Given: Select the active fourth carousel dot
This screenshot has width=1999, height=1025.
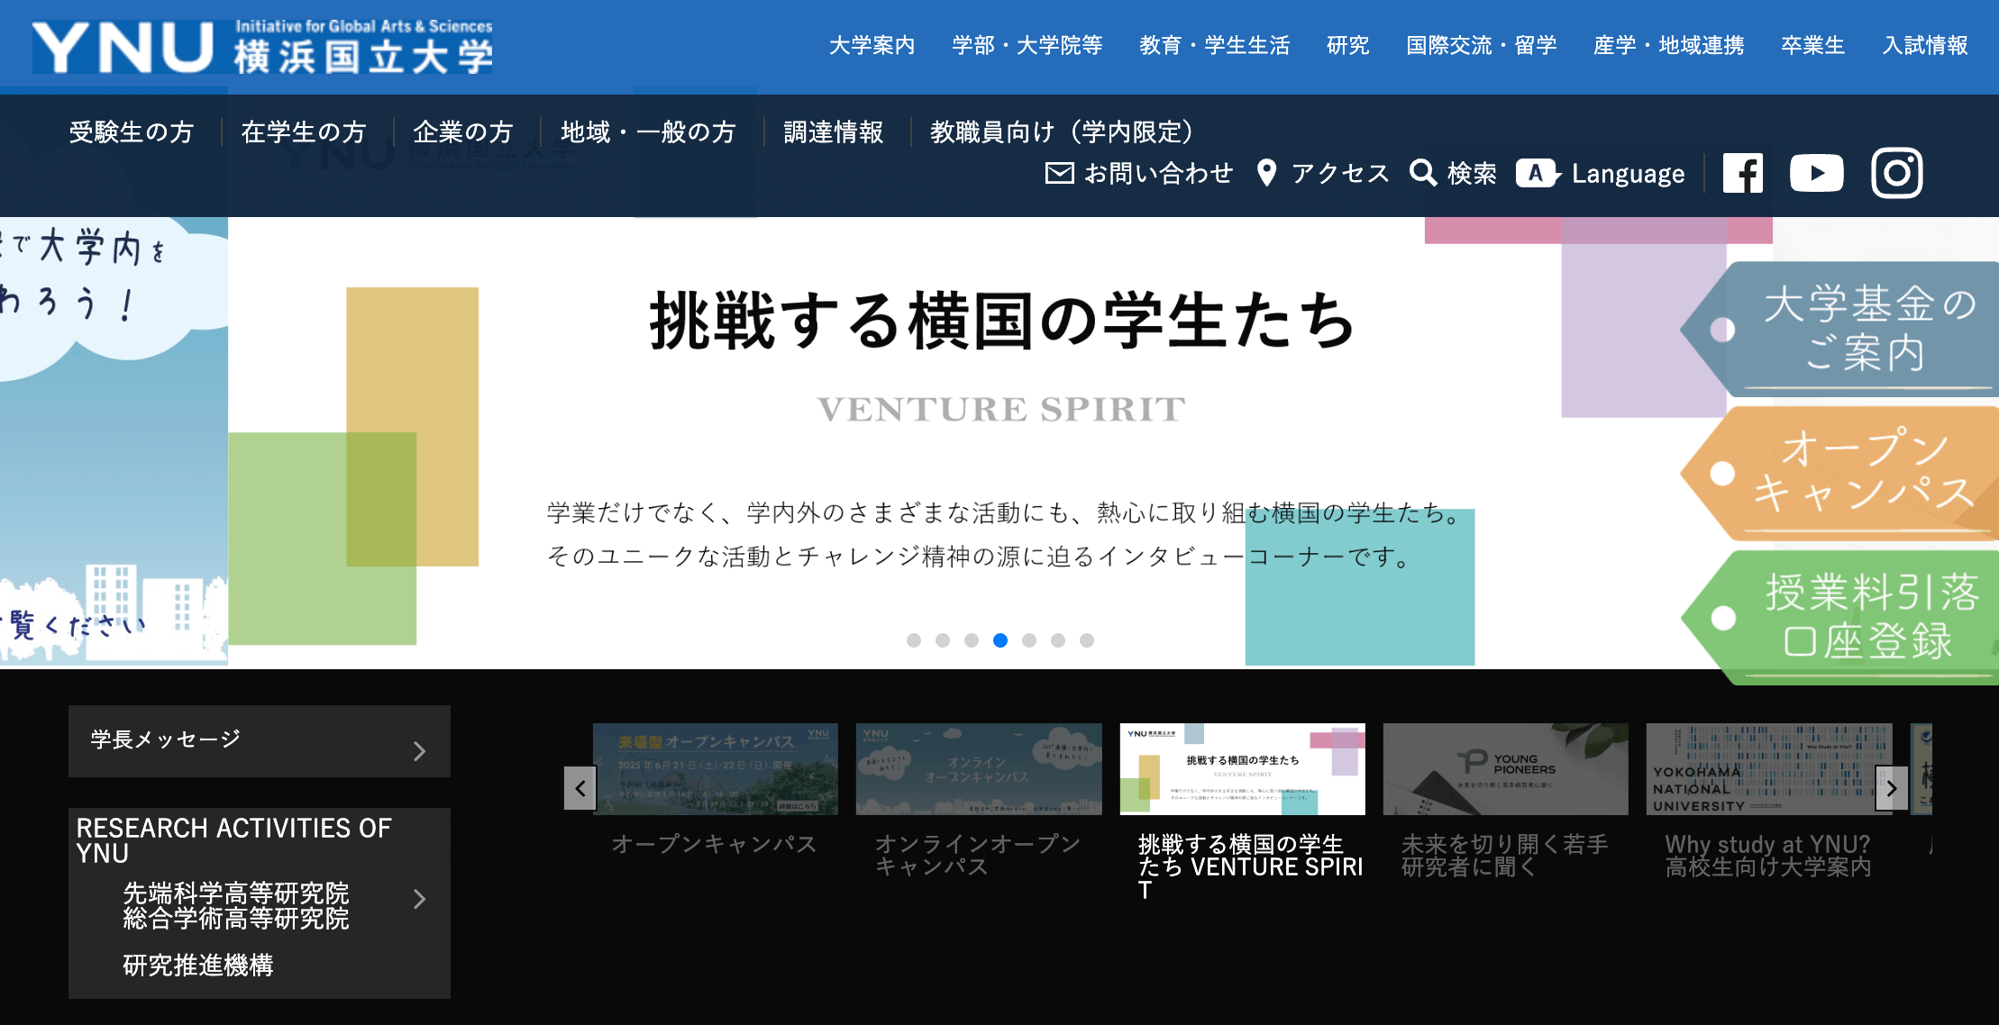Looking at the screenshot, I should [x=1000, y=640].
